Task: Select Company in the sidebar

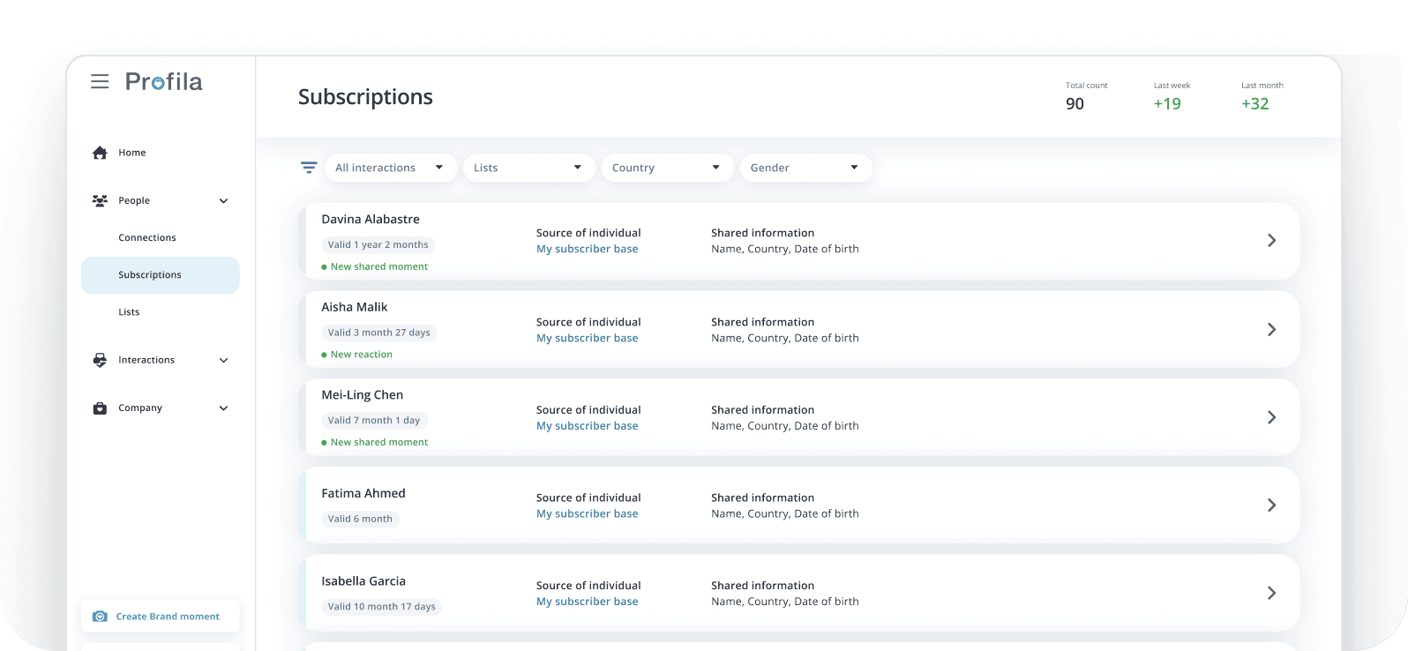Action: [140, 408]
